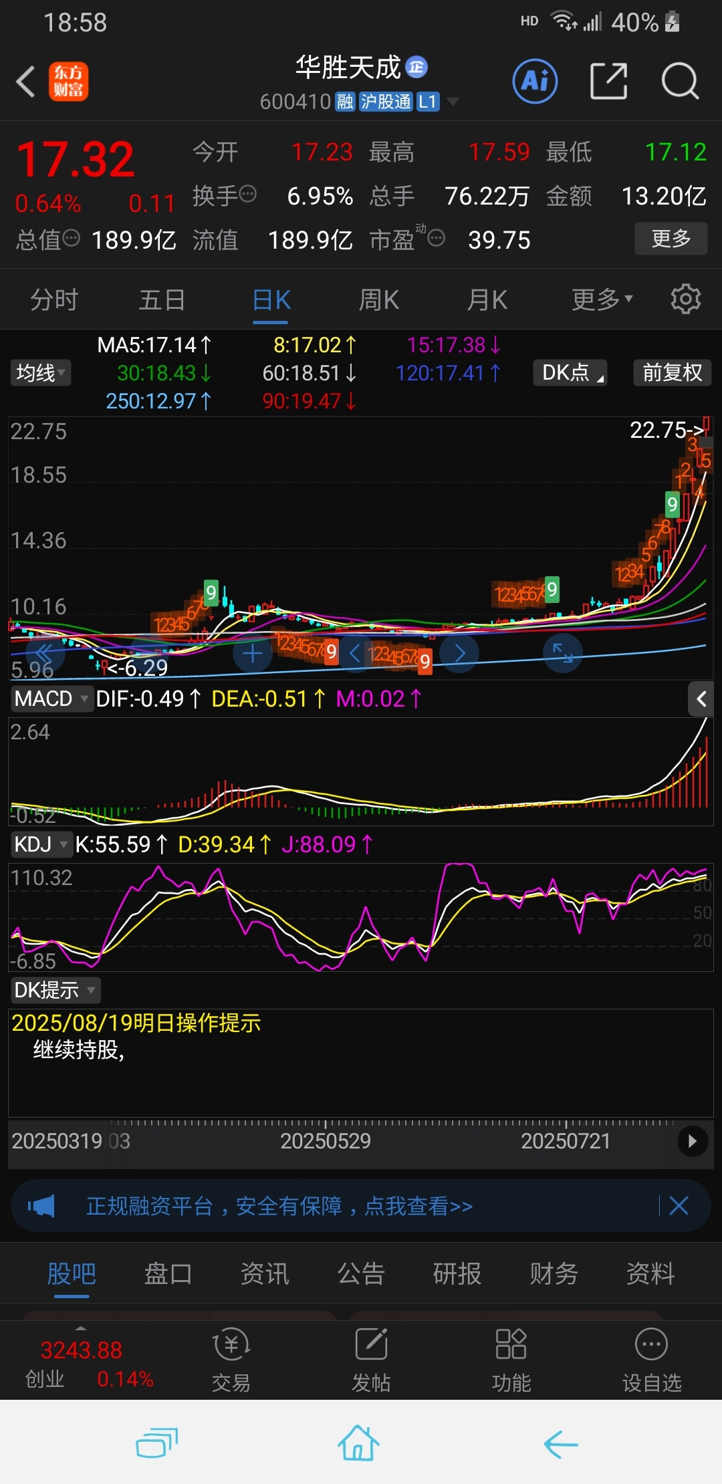Viewport: 722px width, 1484px height.
Task: Tap the next candle right arrow
Action: [x=459, y=653]
